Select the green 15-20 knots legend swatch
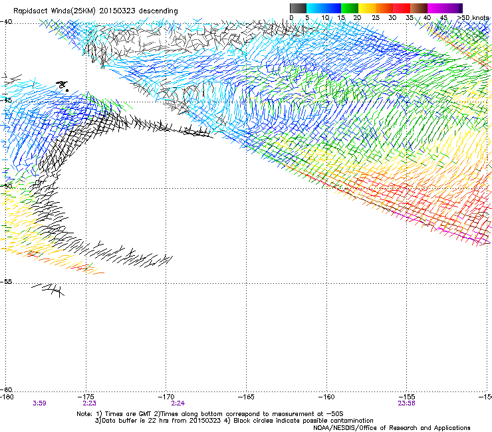Viewport: 492px width, 432px height. tap(350, 8)
